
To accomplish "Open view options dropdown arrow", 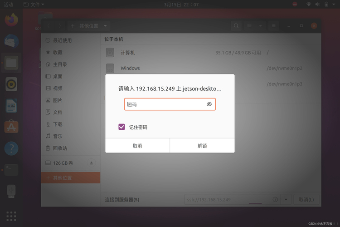I will (x=260, y=26).
